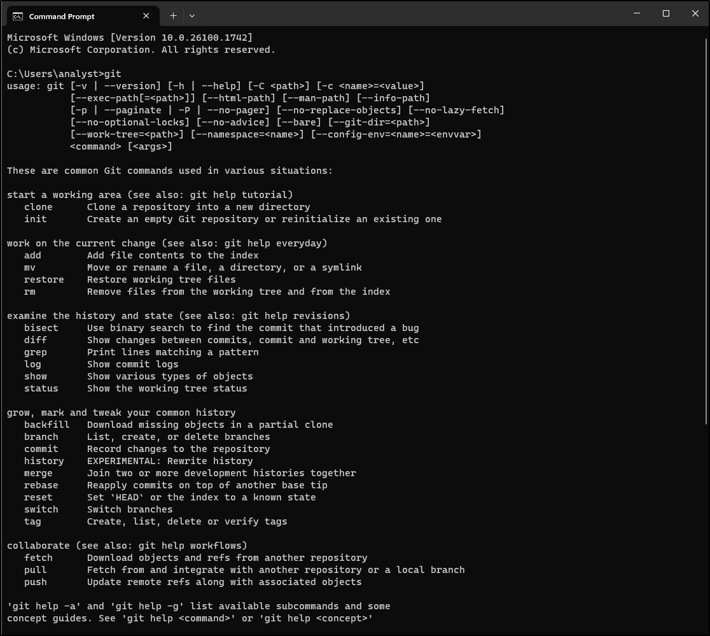Click the 'concept guides. See' footer line

[x=190, y=619]
